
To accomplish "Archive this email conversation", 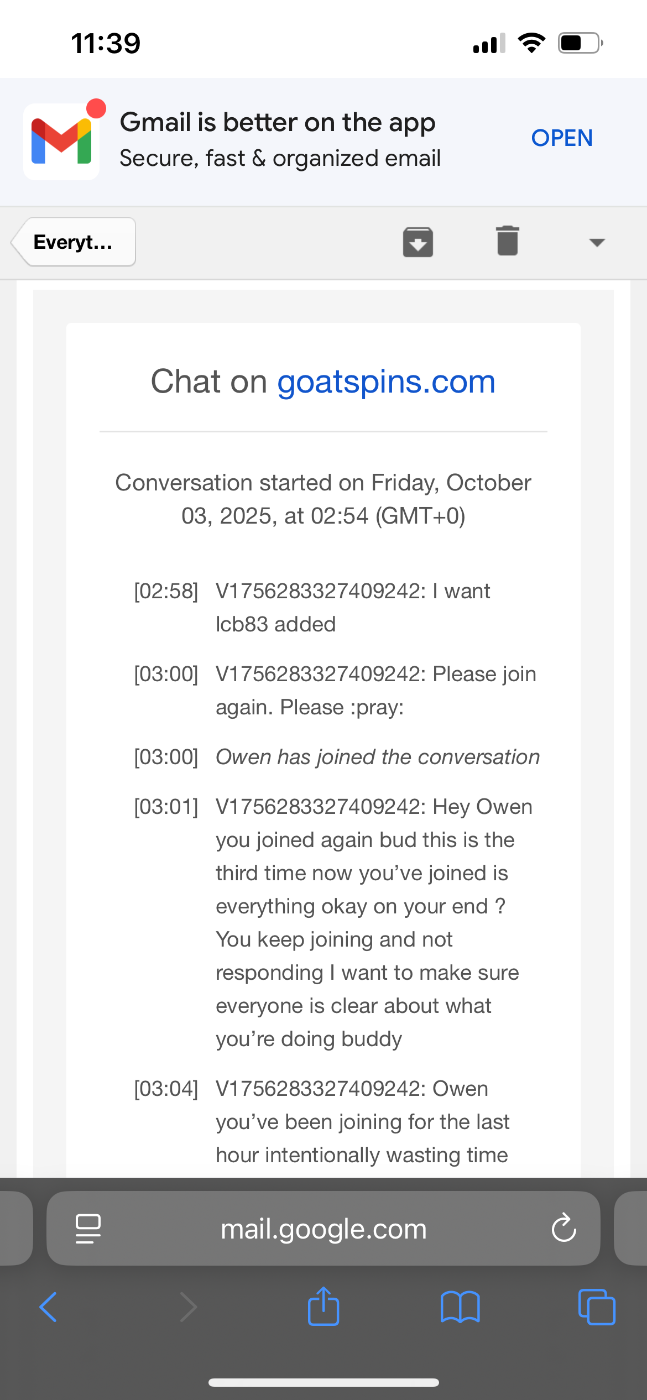I will click(418, 242).
